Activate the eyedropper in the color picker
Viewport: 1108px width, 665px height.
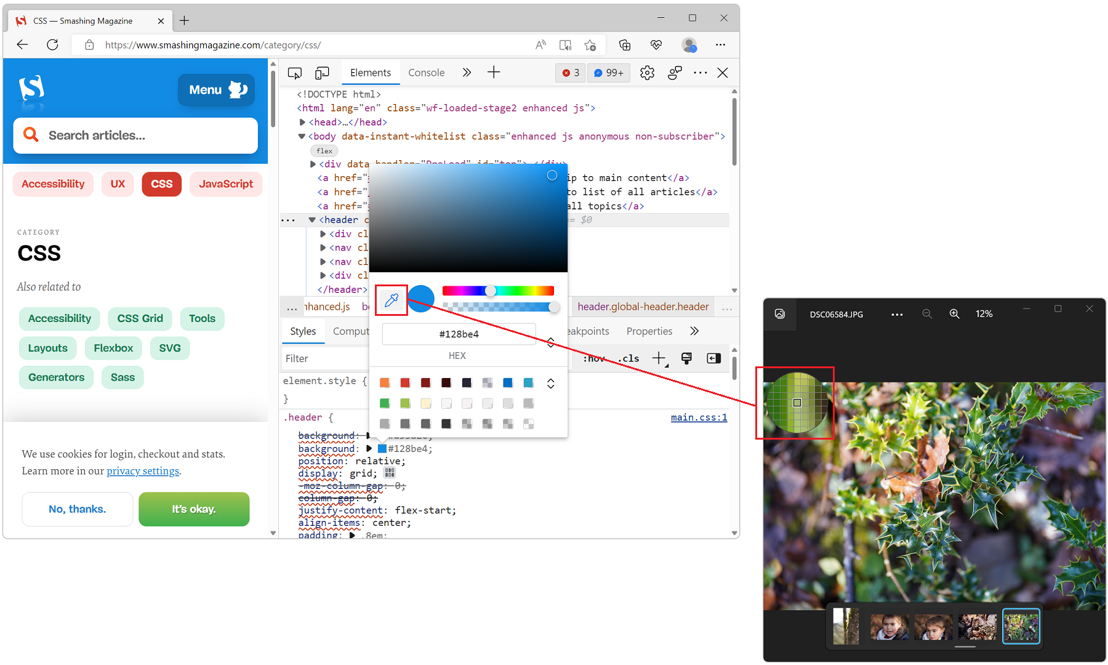pyautogui.click(x=391, y=300)
